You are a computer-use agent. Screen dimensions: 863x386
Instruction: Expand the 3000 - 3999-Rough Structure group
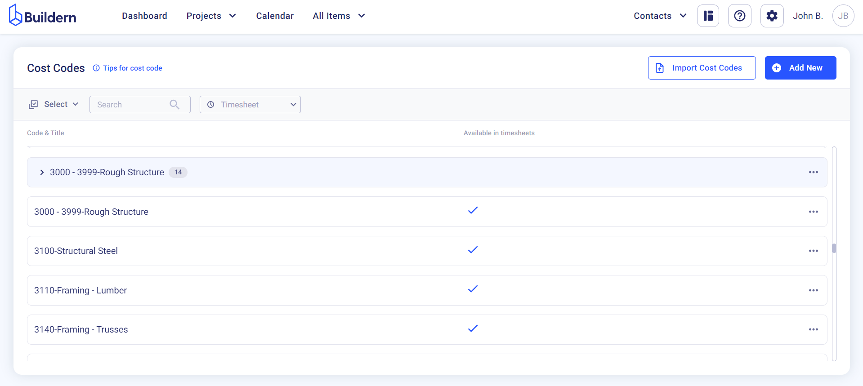tap(42, 172)
